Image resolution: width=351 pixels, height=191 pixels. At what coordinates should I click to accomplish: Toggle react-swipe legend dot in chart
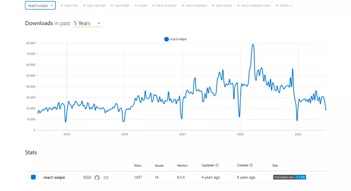[x=166, y=39]
